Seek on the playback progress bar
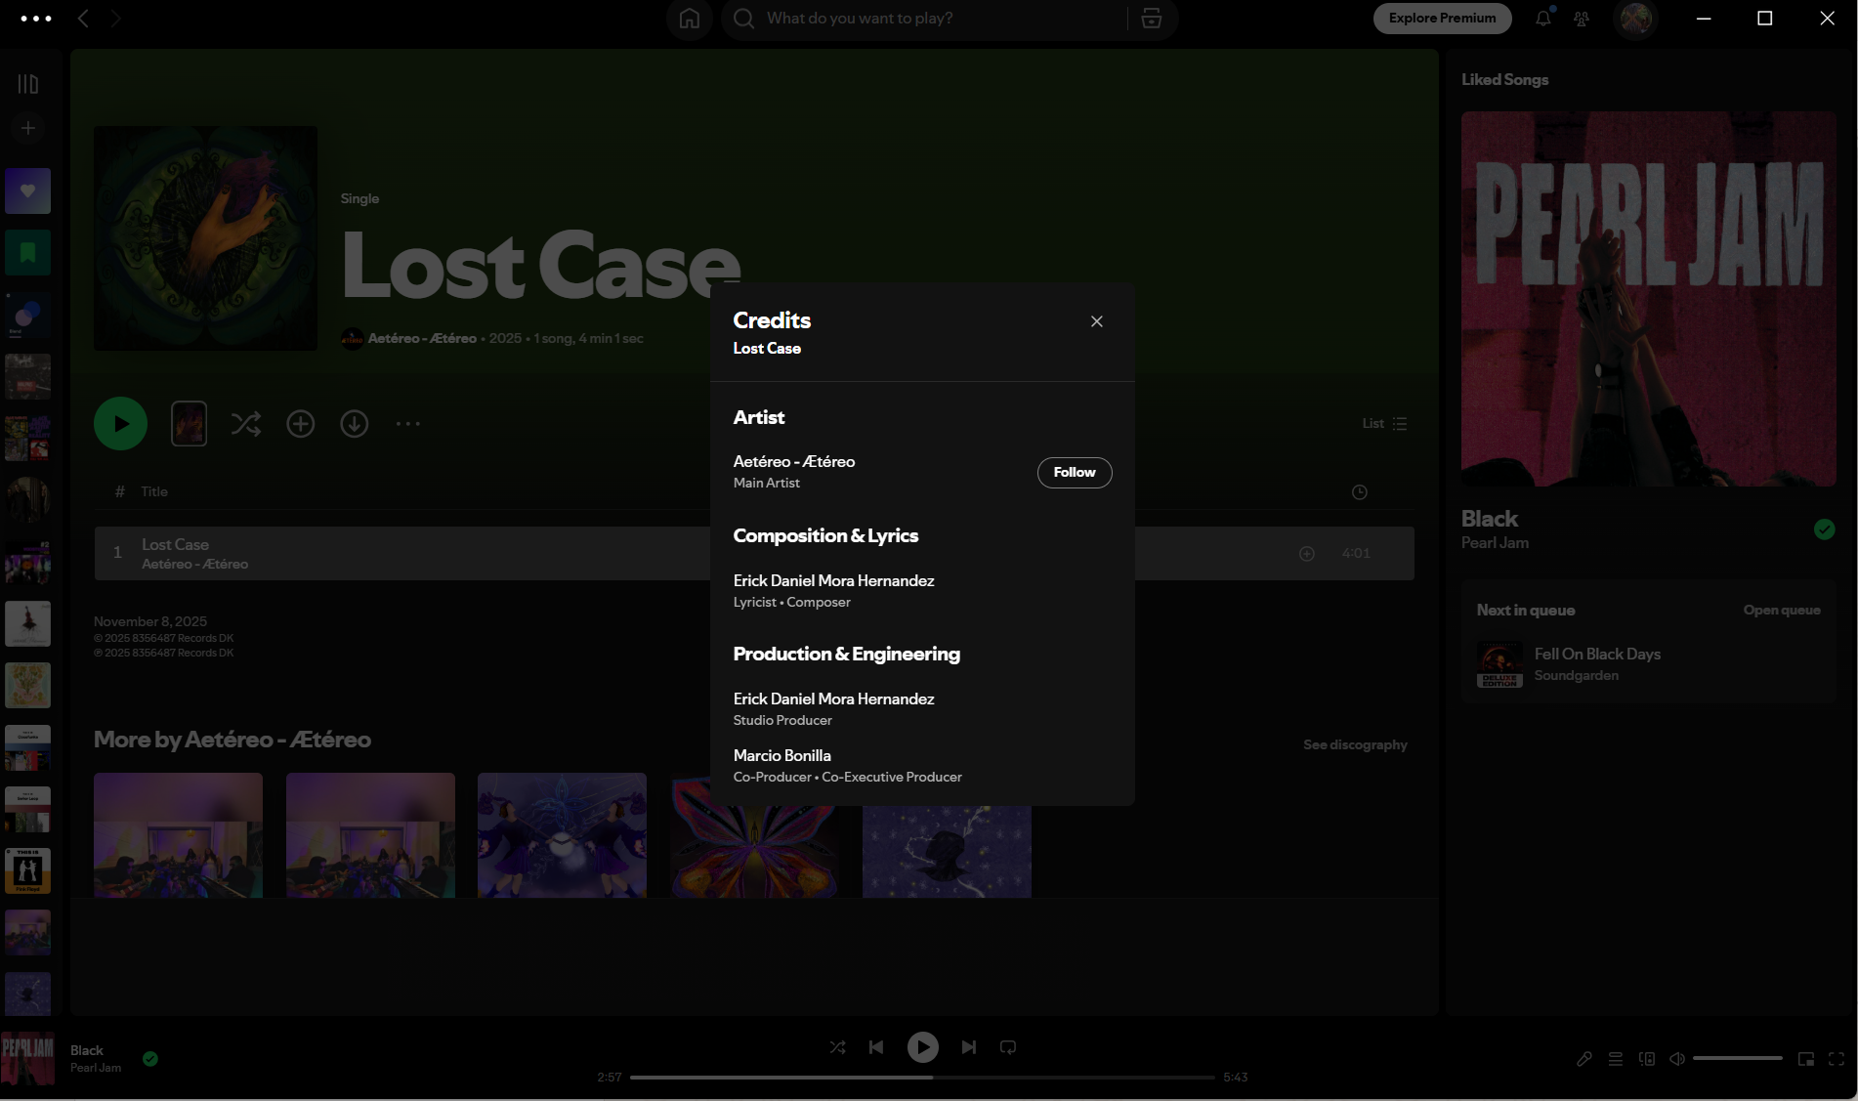This screenshot has width=1858, height=1101. pyautogui.click(x=922, y=1078)
